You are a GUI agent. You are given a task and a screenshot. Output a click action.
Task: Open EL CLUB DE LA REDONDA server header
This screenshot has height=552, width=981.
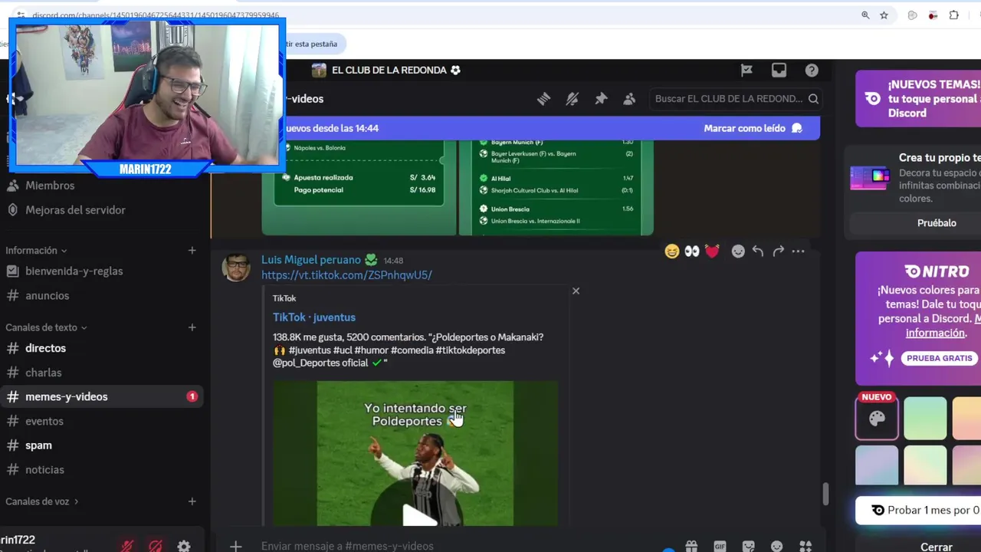(386, 71)
